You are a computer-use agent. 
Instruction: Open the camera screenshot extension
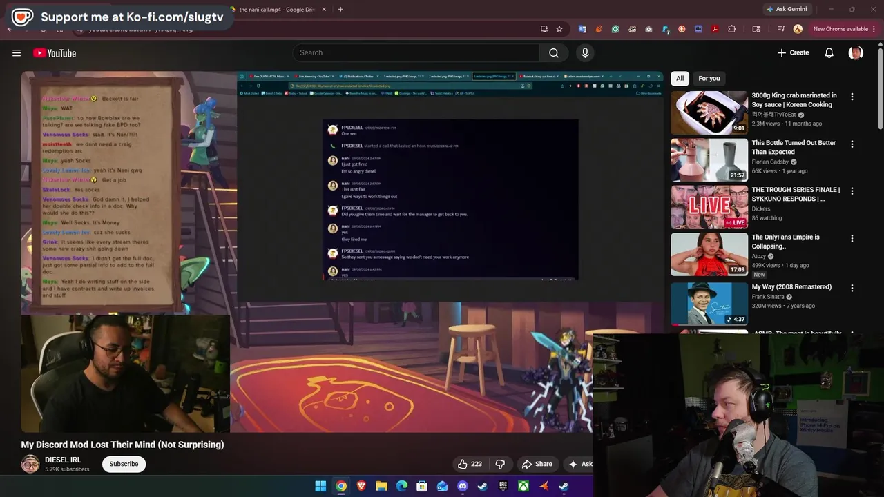point(648,29)
